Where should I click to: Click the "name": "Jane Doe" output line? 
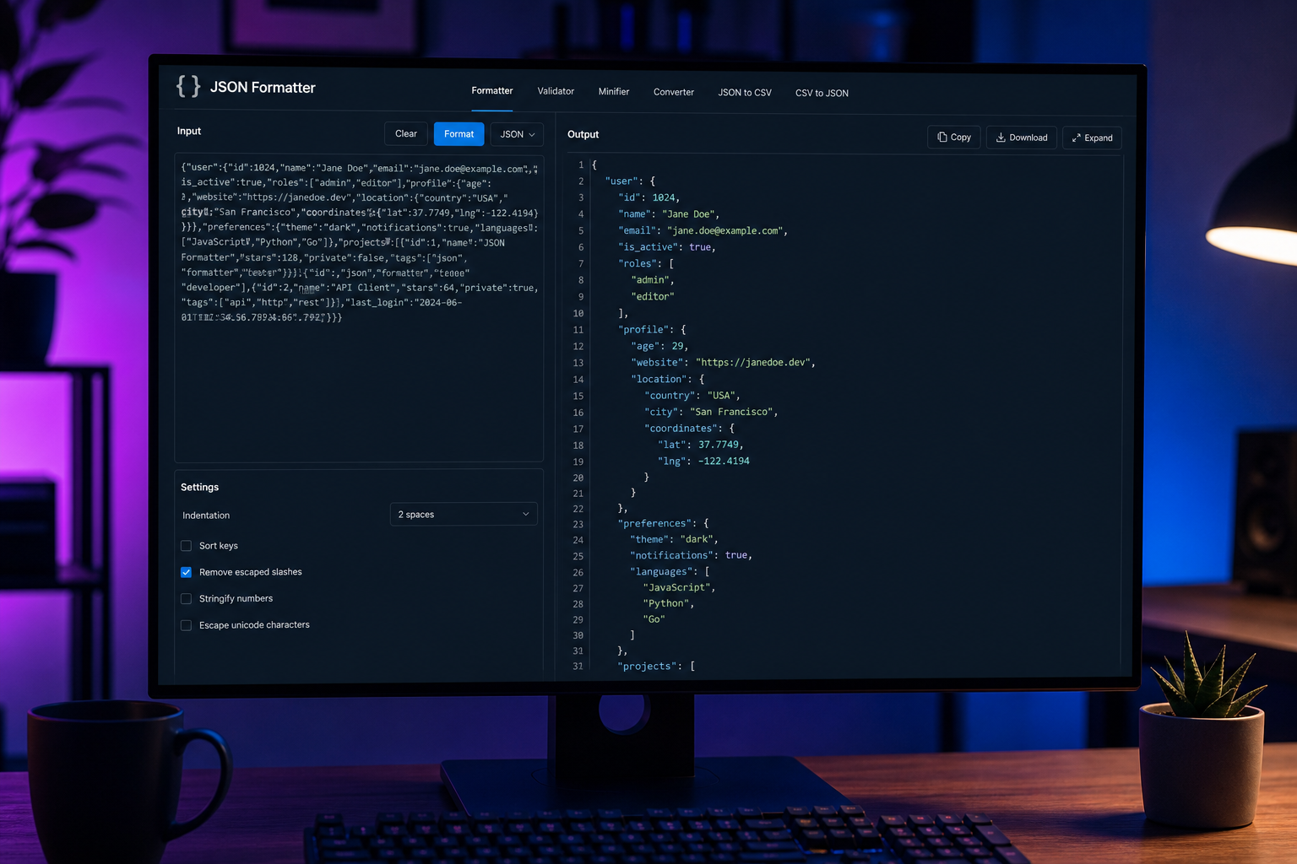(x=669, y=214)
